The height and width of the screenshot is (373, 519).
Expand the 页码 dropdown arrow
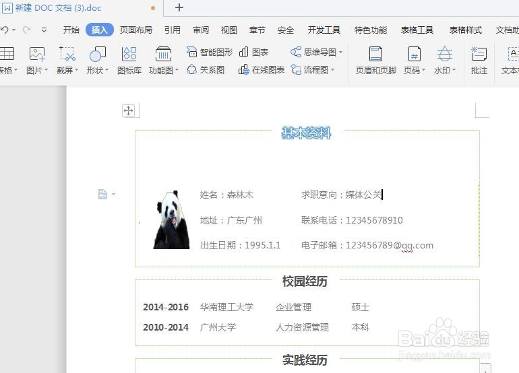[423, 70]
